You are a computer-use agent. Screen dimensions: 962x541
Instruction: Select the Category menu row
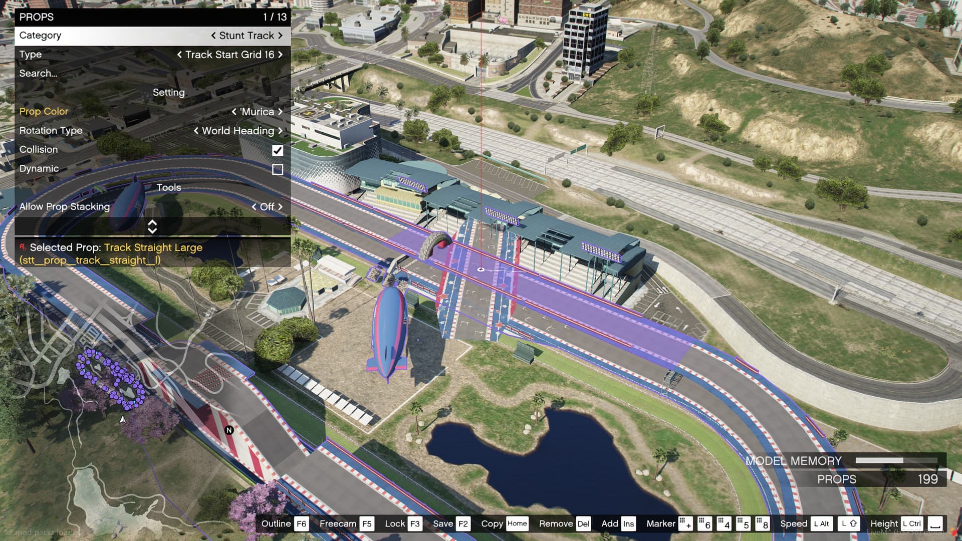pyautogui.click(x=152, y=36)
